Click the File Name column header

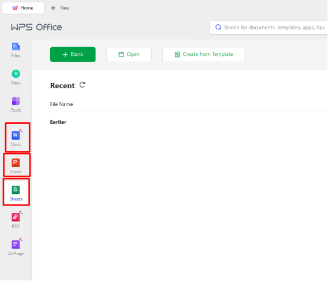coord(61,104)
